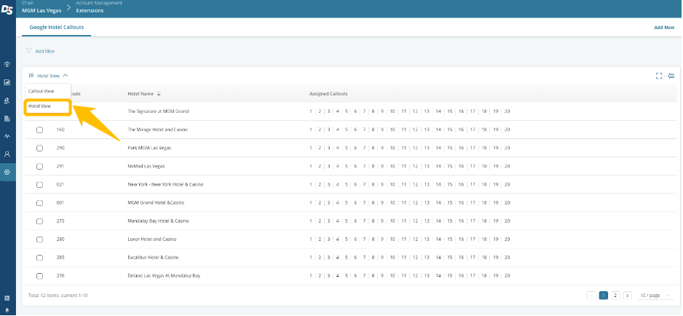Screen dimensions: 683x316
Task: Click hotel code 275
Action: [60, 221]
